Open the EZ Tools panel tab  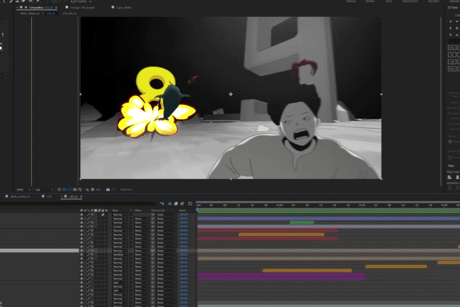[453, 7]
